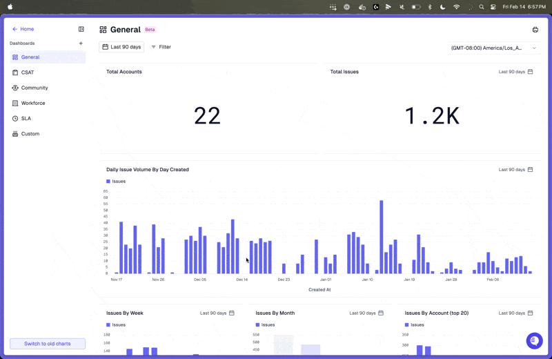This screenshot has width=552, height=359.
Task: Click calendar icon on Issues By Account
Action: [530, 313]
